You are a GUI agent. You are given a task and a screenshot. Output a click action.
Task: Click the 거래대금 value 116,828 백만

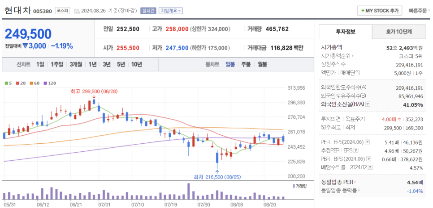pyautogui.click(x=286, y=48)
